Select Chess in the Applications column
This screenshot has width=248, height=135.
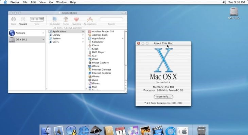(95, 45)
